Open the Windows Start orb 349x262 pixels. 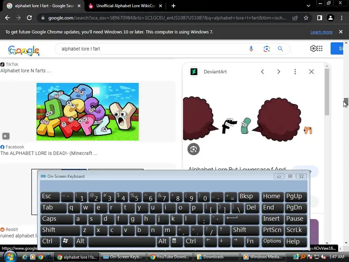click(10, 257)
